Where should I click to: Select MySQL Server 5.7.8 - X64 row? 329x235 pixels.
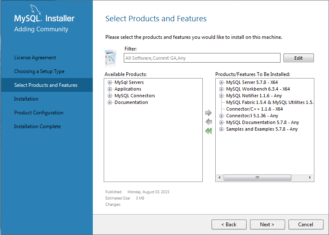pyautogui.click(x=252, y=82)
